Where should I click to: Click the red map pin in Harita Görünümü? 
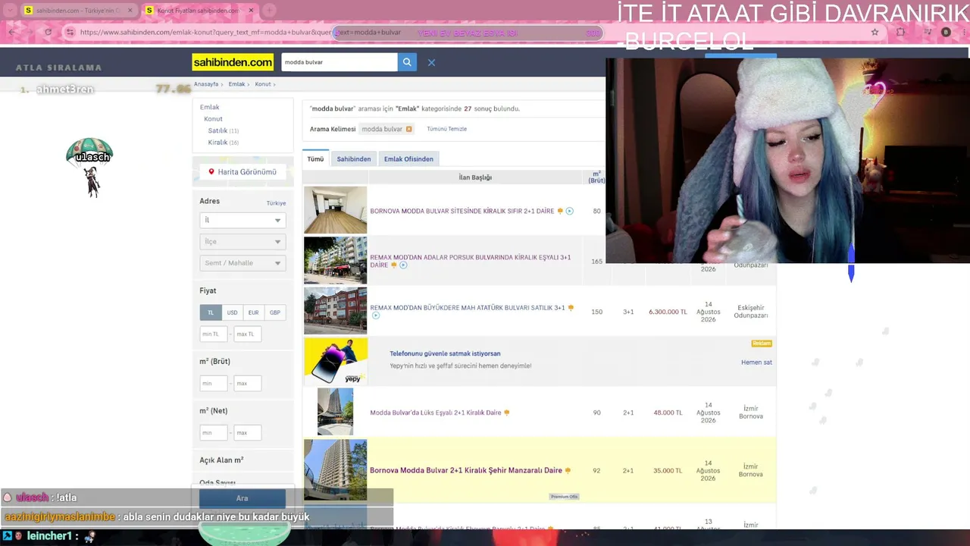pyautogui.click(x=211, y=171)
